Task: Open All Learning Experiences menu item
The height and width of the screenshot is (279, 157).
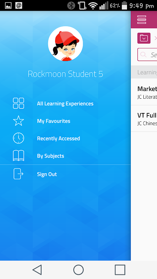Action: click(x=65, y=104)
